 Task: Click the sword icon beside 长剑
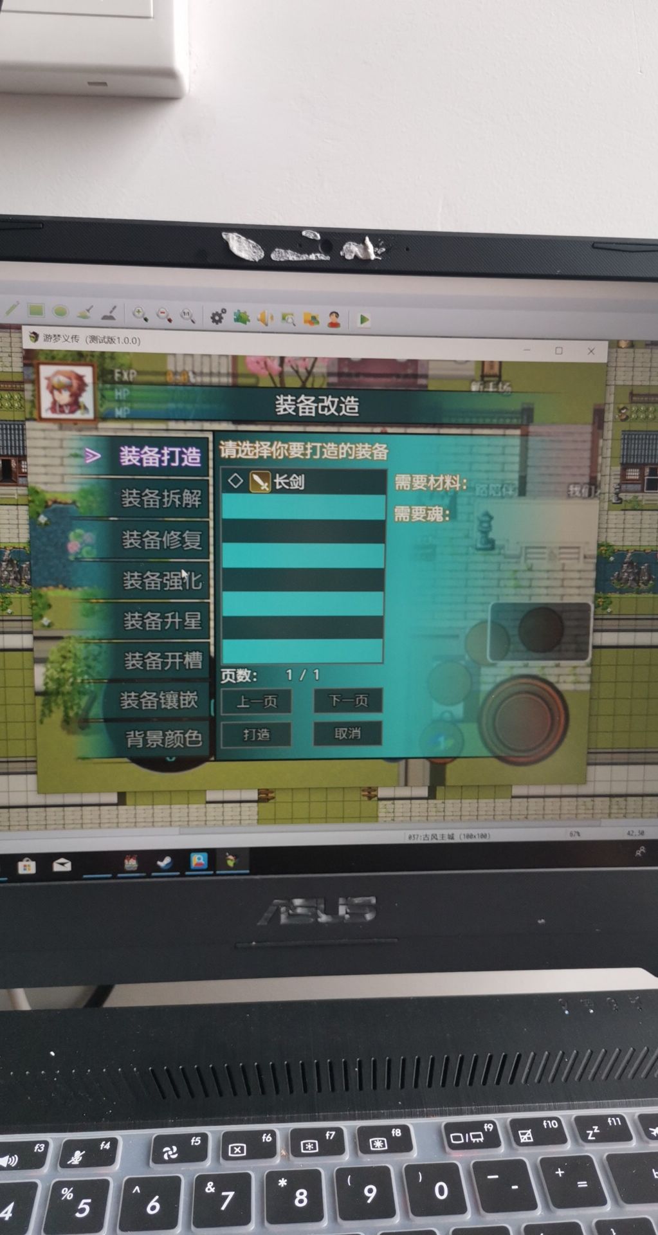[260, 482]
